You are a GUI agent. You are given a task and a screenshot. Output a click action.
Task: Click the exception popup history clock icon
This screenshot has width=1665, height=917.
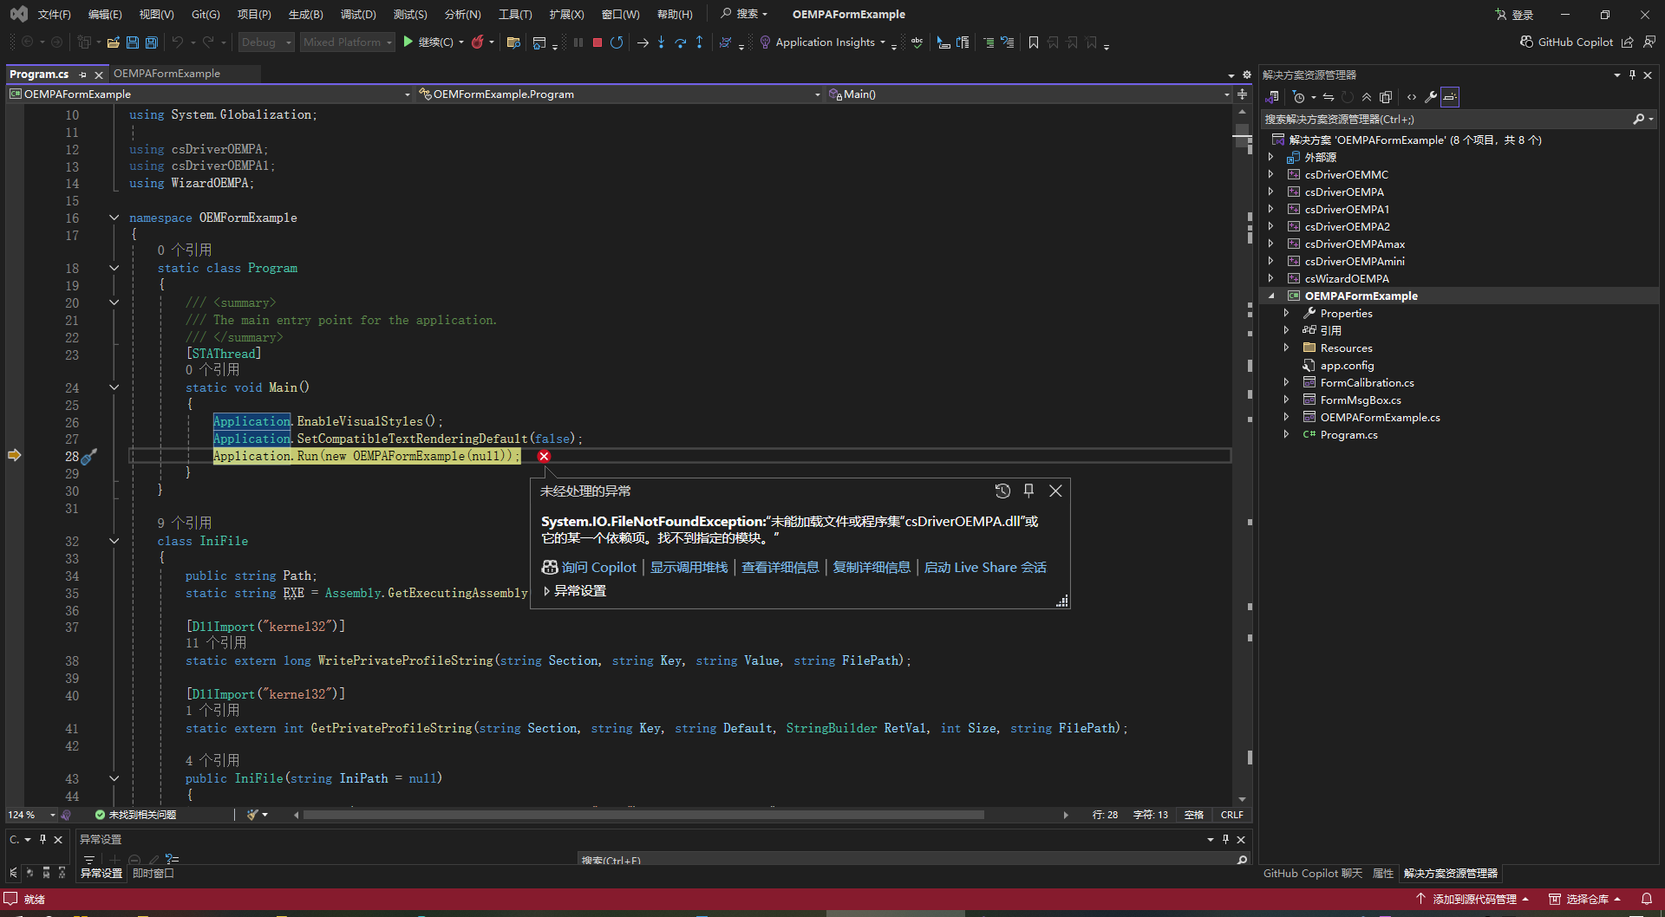[x=1002, y=491]
